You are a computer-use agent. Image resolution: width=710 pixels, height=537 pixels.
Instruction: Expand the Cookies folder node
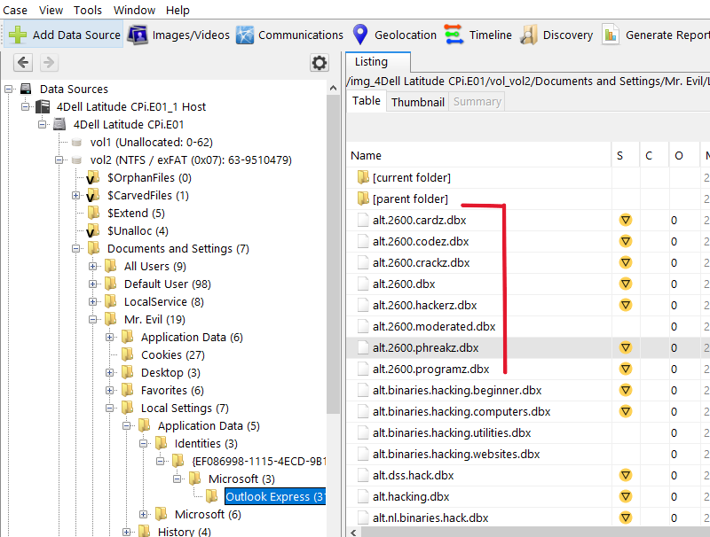(110, 355)
